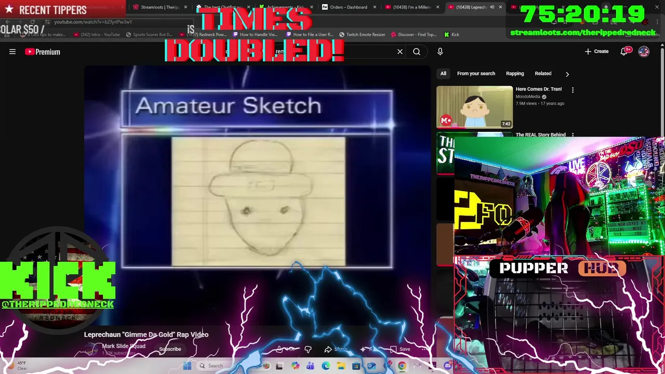Select the Rapping filter chip
The width and height of the screenshot is (665, 374).
click(x=515, y=74)
